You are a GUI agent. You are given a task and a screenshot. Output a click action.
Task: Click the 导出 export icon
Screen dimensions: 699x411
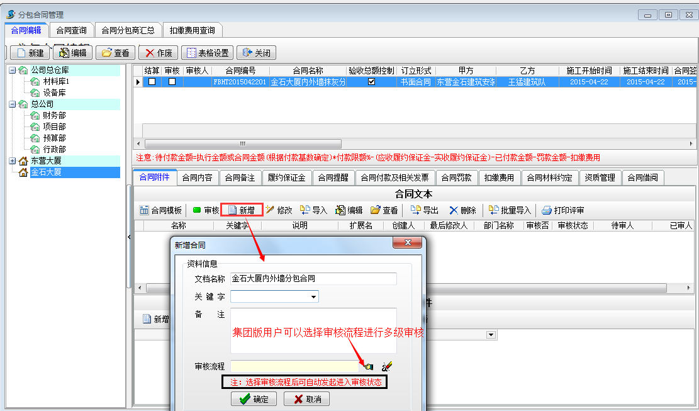click(415, 210)
